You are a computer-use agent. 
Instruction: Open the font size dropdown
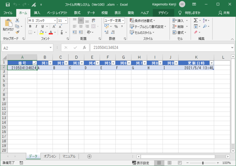coord(66,20)
